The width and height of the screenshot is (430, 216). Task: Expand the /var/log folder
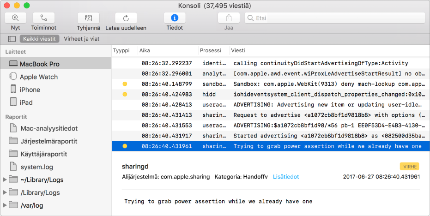[x=5, y=205]
